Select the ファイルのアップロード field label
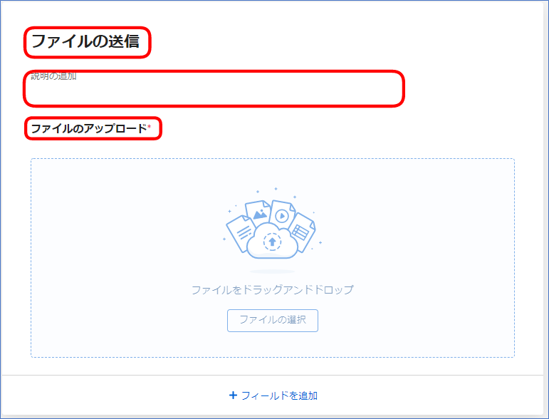Viewport: 549px width, 419px height. pos(89,128)
